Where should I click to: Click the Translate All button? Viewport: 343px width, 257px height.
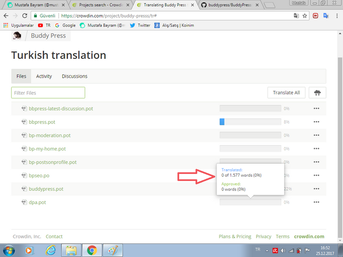coord(286,93)
